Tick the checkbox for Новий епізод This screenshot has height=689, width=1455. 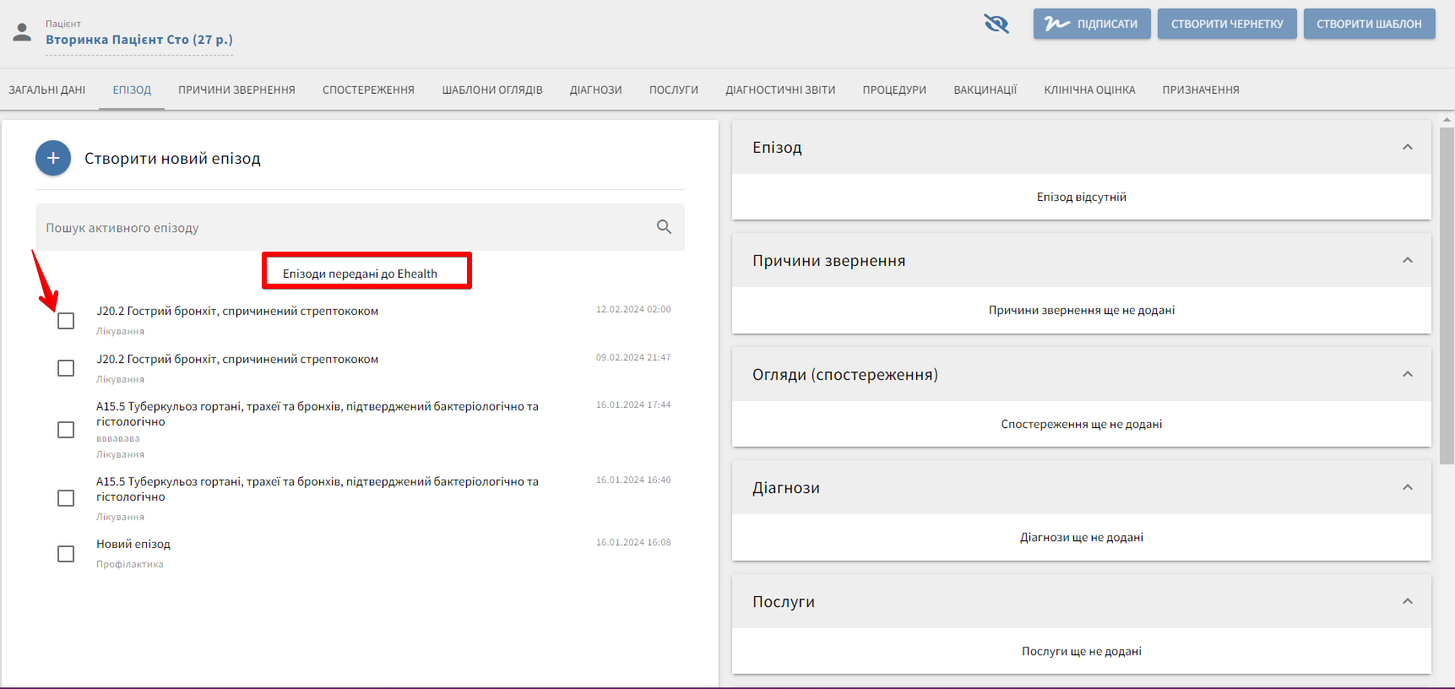coord(66,554)
